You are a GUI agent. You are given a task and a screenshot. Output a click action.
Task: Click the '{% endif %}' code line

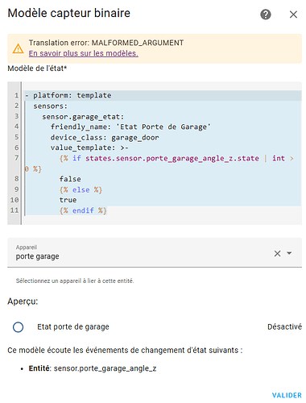[x=83, y=210]
